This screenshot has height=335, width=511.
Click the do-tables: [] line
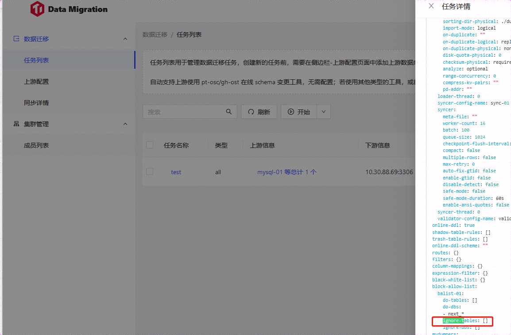point(460,300)
